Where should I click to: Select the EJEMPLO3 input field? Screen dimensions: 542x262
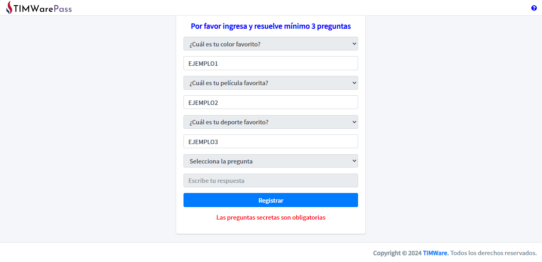(271, 141)
